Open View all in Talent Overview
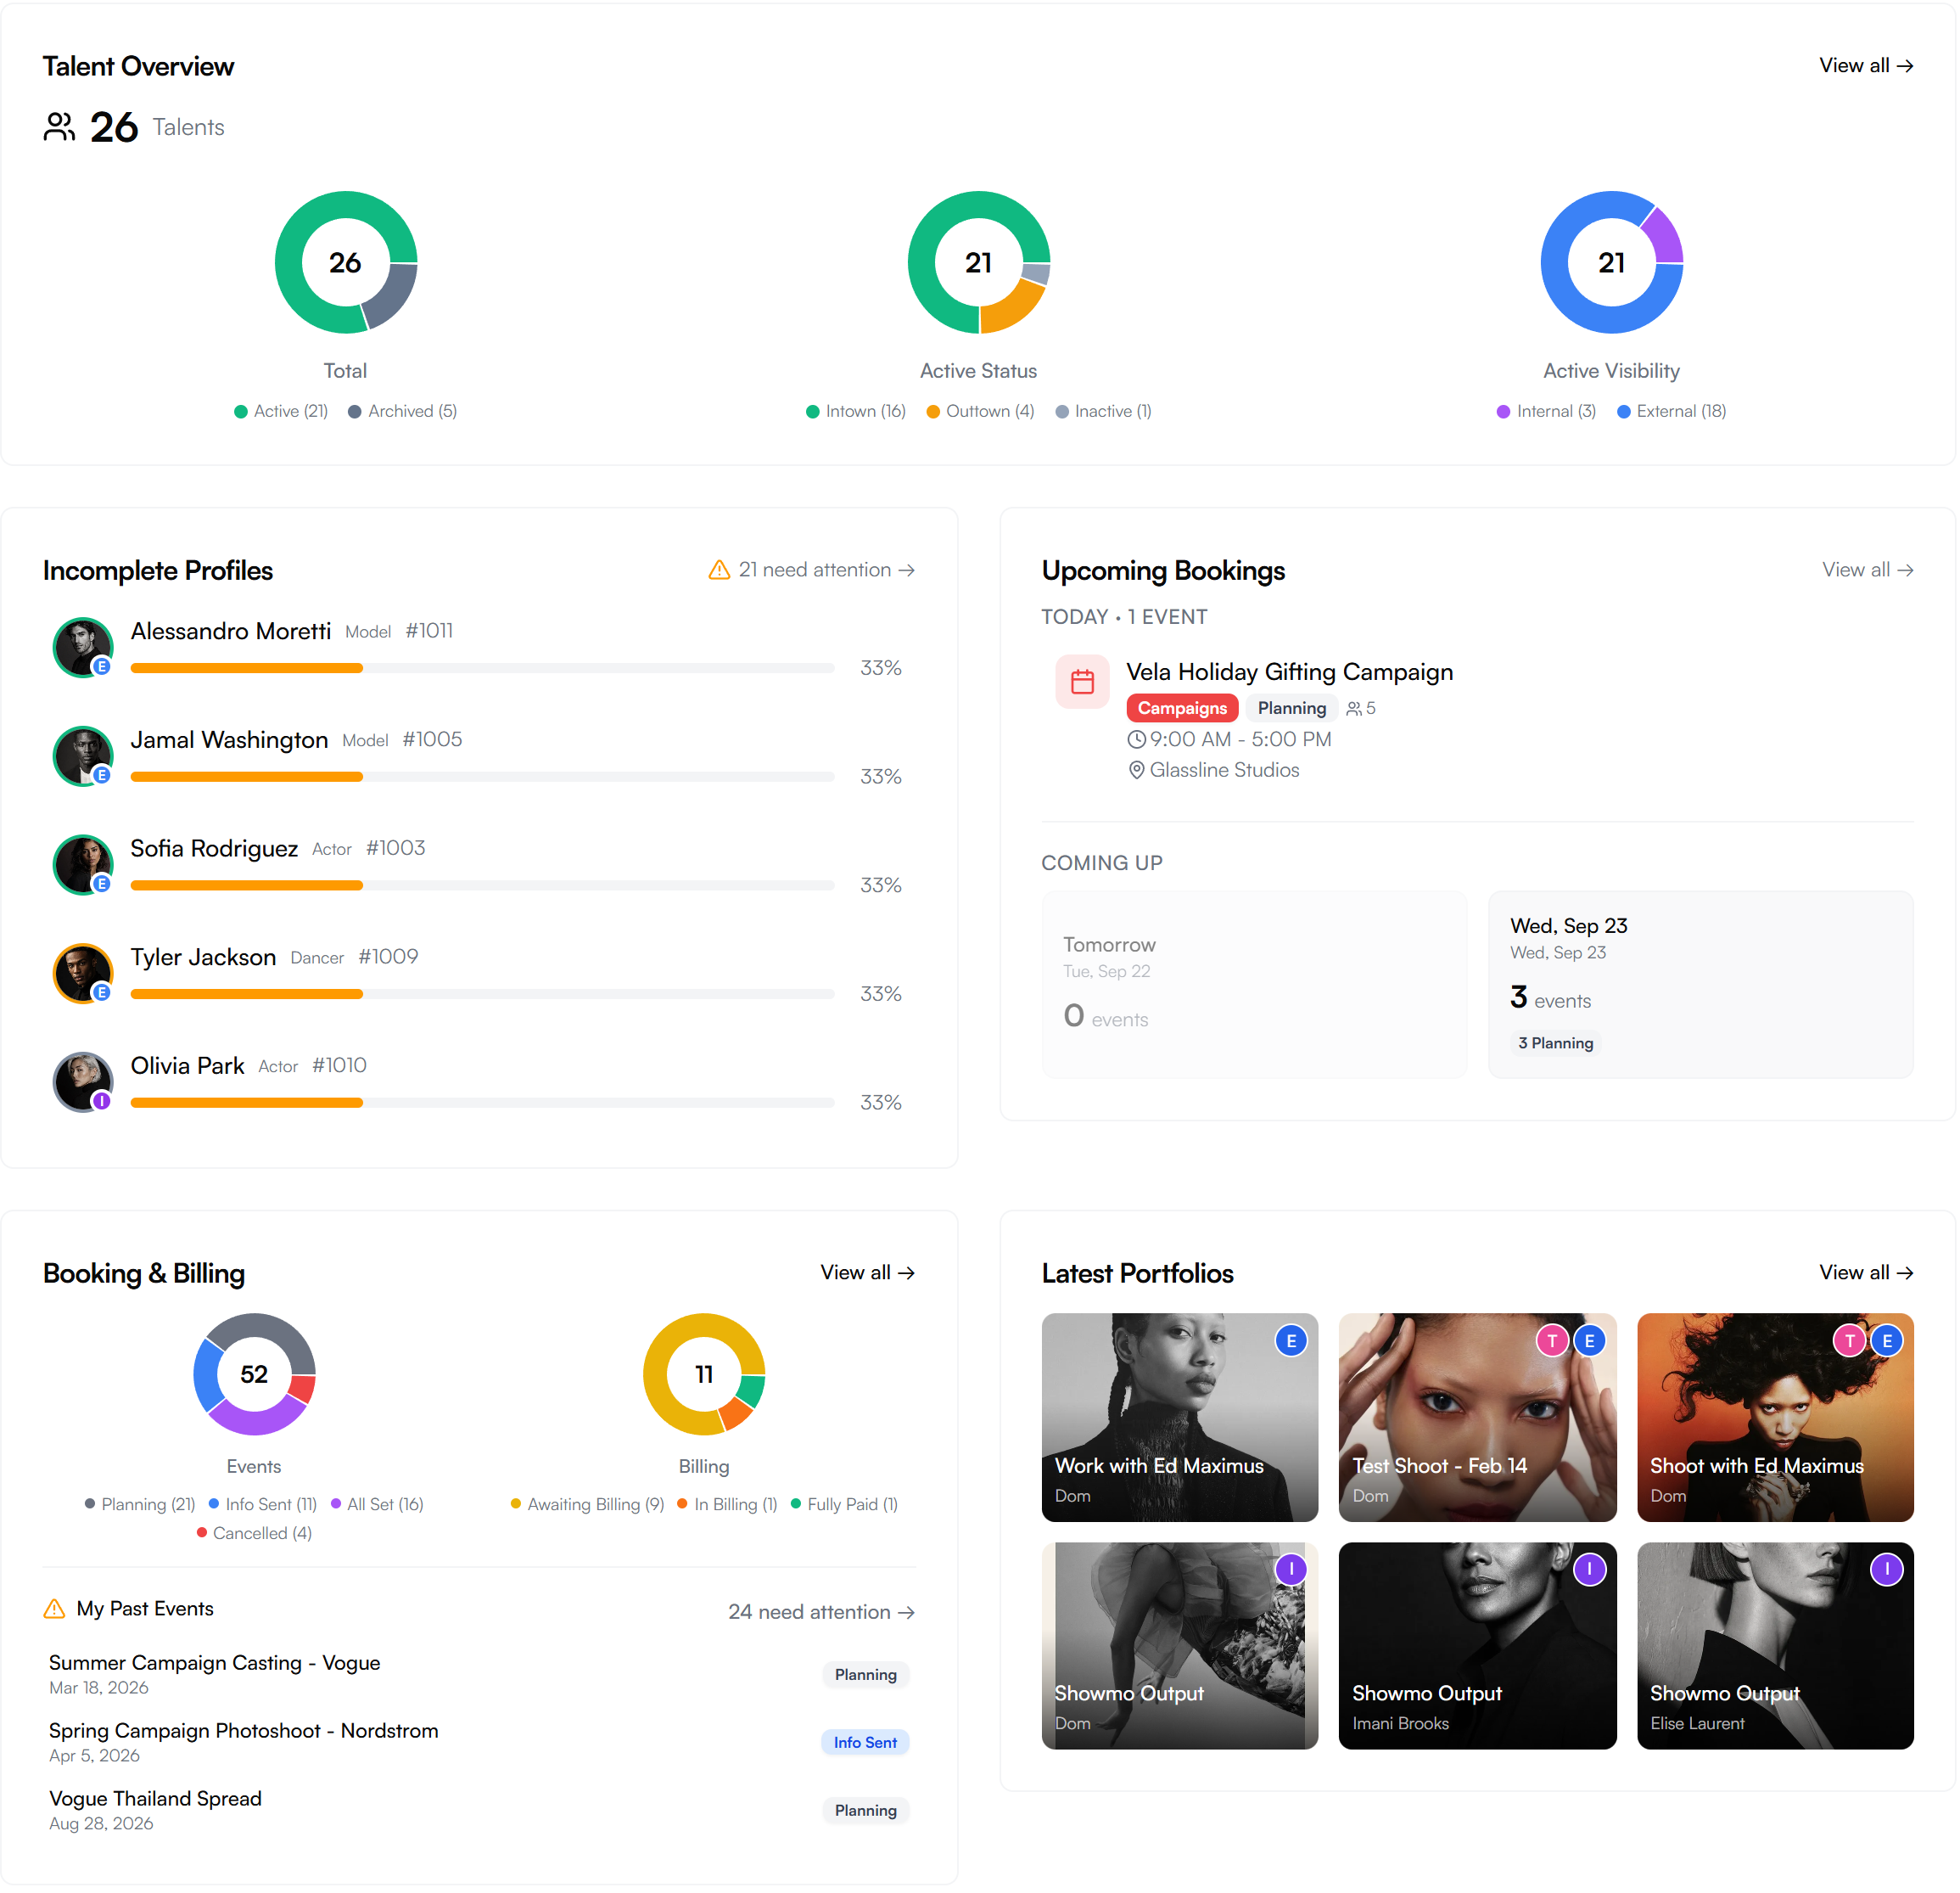Screen dimensions: 1960x1893 coord(1866,66)
